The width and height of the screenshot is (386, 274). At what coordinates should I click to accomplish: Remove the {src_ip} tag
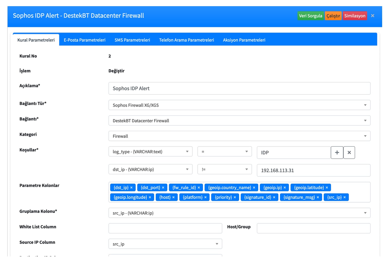(345, 197)
